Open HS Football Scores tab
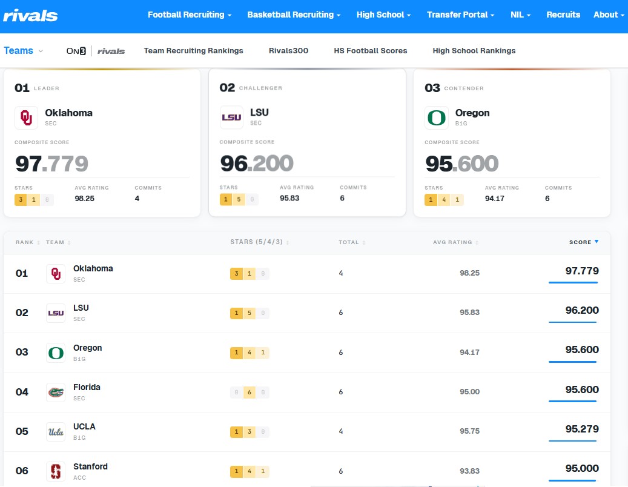 (371, 51)
